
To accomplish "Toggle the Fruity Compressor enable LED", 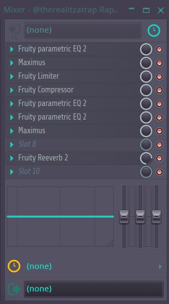I will coord(159,90).
